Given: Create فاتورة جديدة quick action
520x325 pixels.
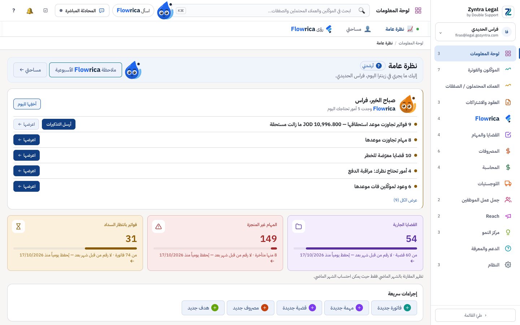Looking at the screenshot, I should [x=394, y=308].
